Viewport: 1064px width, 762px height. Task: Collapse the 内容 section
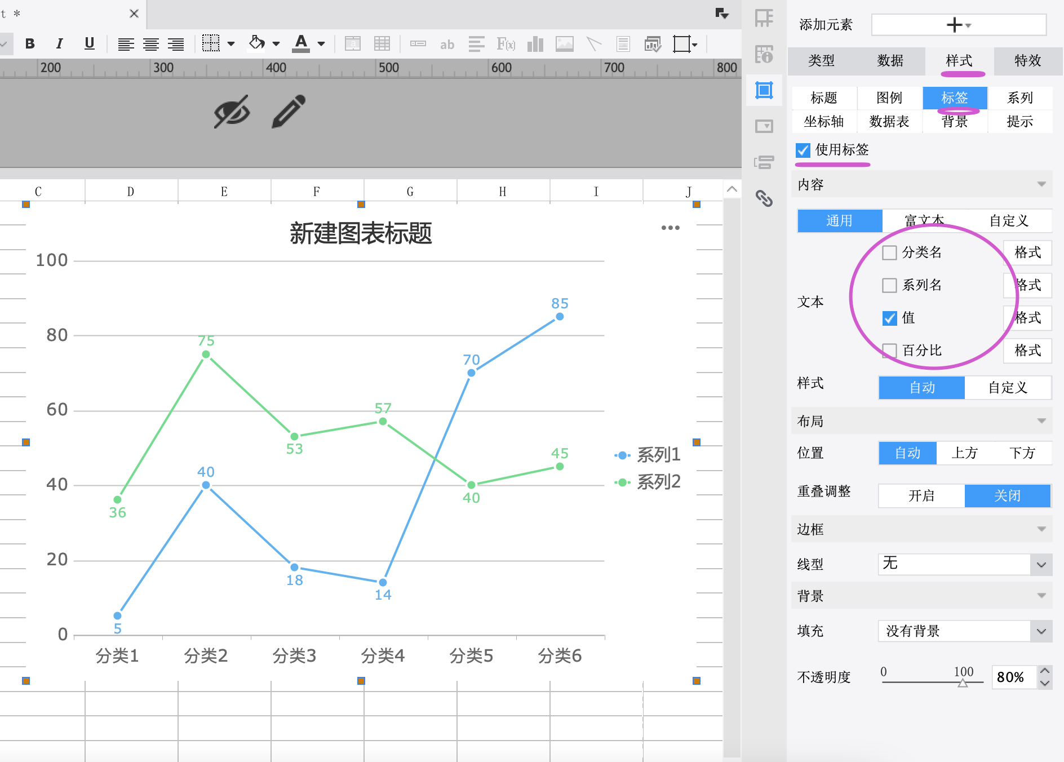922,184
